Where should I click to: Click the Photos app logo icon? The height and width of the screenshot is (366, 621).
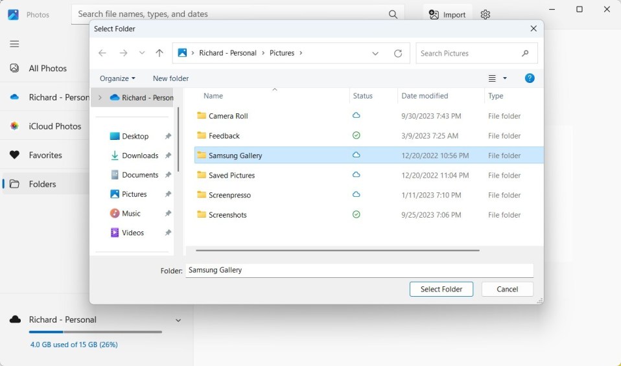pyautogui.click(x=13, y=15)
